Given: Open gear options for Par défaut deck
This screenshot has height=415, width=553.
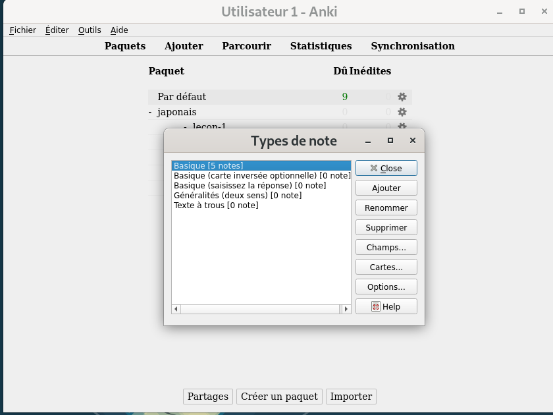Looking at the screenshot, I should tap(402, 97).
